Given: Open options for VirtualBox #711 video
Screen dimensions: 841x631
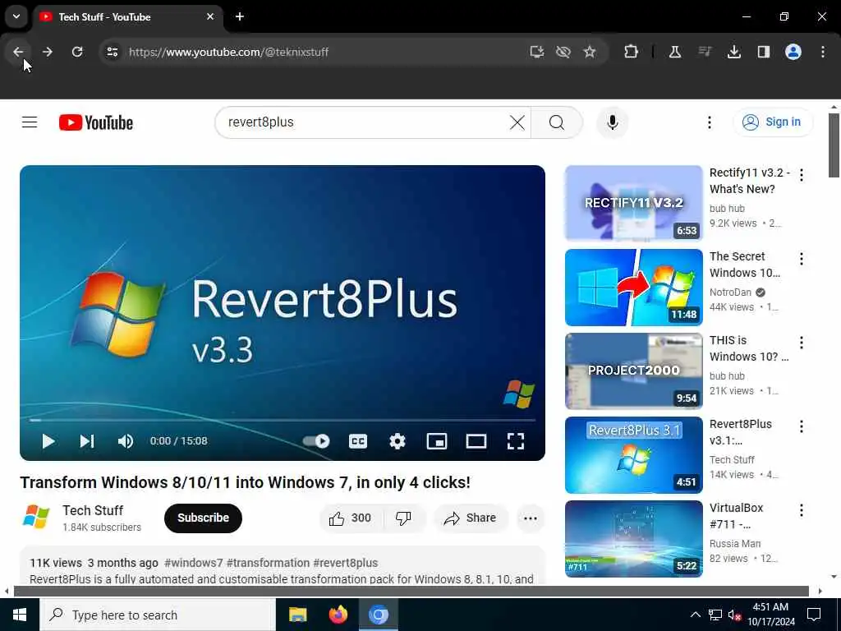Looking at the screenshot, I should [802, 509].
